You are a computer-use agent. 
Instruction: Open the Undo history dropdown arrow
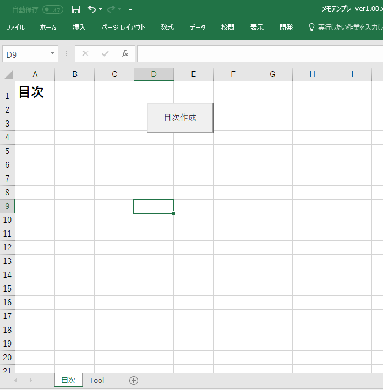pos(101,9)
